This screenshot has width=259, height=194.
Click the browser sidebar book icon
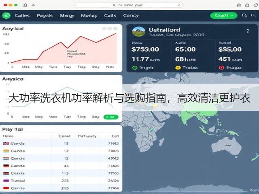click(25, 5)
